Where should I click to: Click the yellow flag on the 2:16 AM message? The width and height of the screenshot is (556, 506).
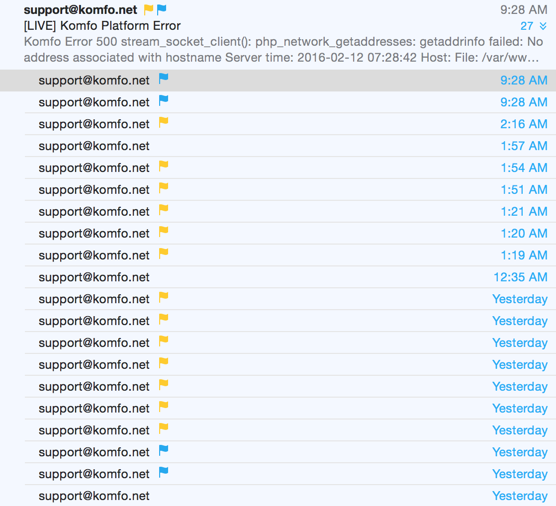click(x=164, y=123)
